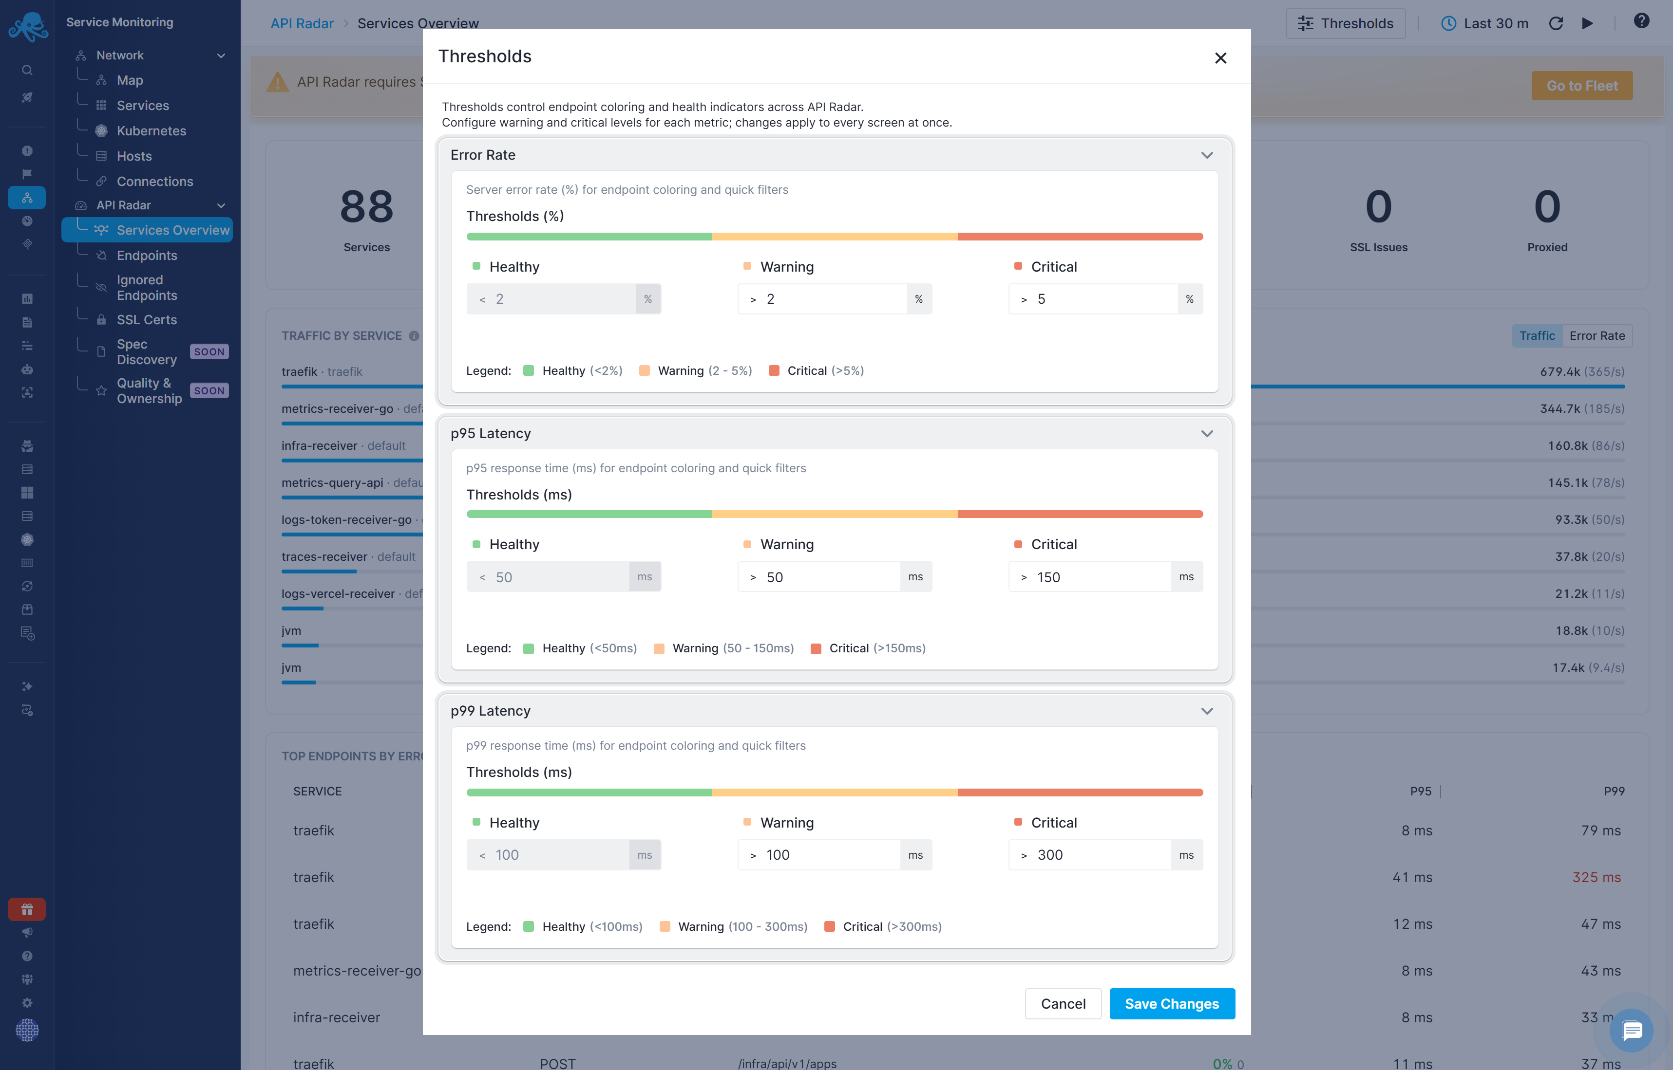Click the Traffic by Service info icon
Screen dimensions: 1673x1070
(x=414, y=335)
